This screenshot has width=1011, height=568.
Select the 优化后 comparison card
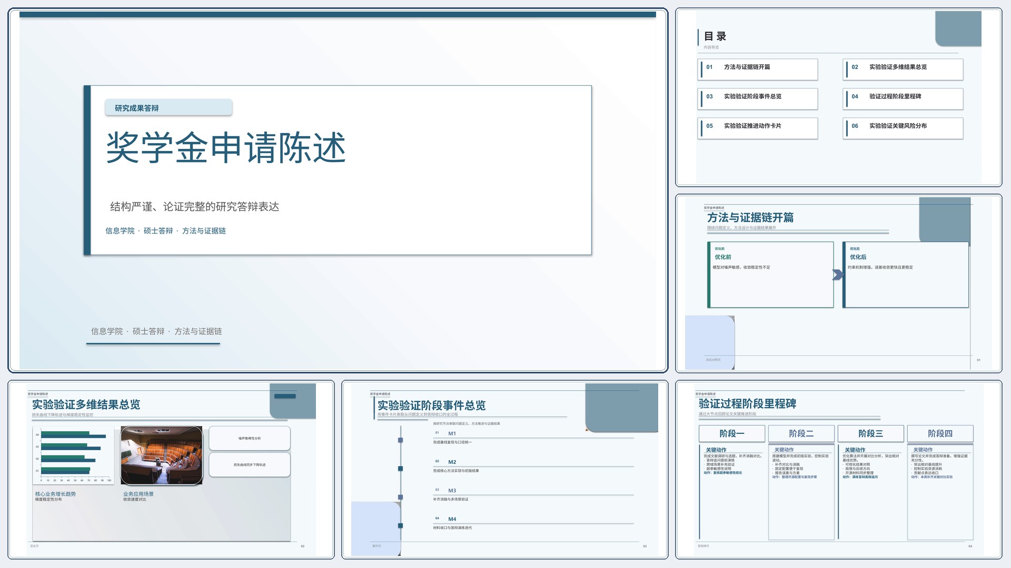coord(906,275)
